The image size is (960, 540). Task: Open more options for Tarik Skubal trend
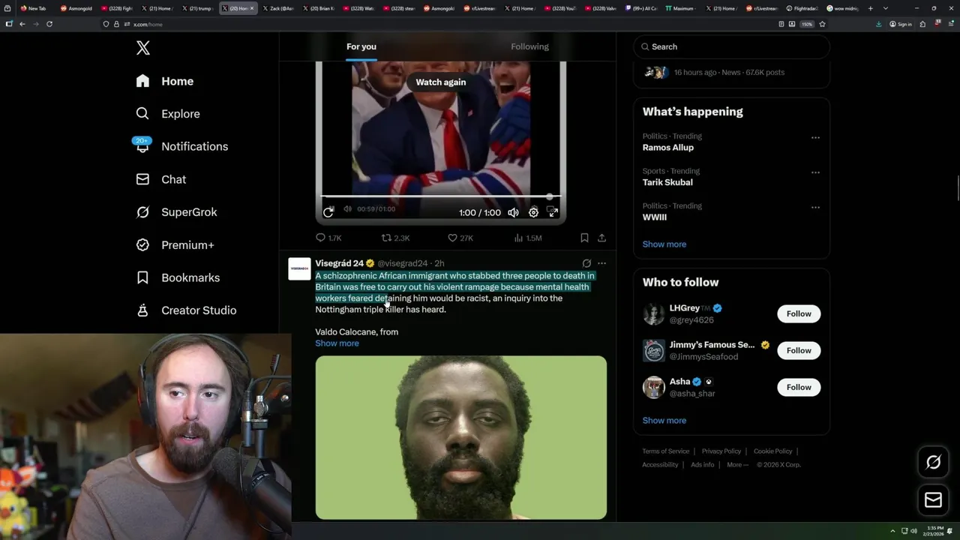tap(815, 172)
